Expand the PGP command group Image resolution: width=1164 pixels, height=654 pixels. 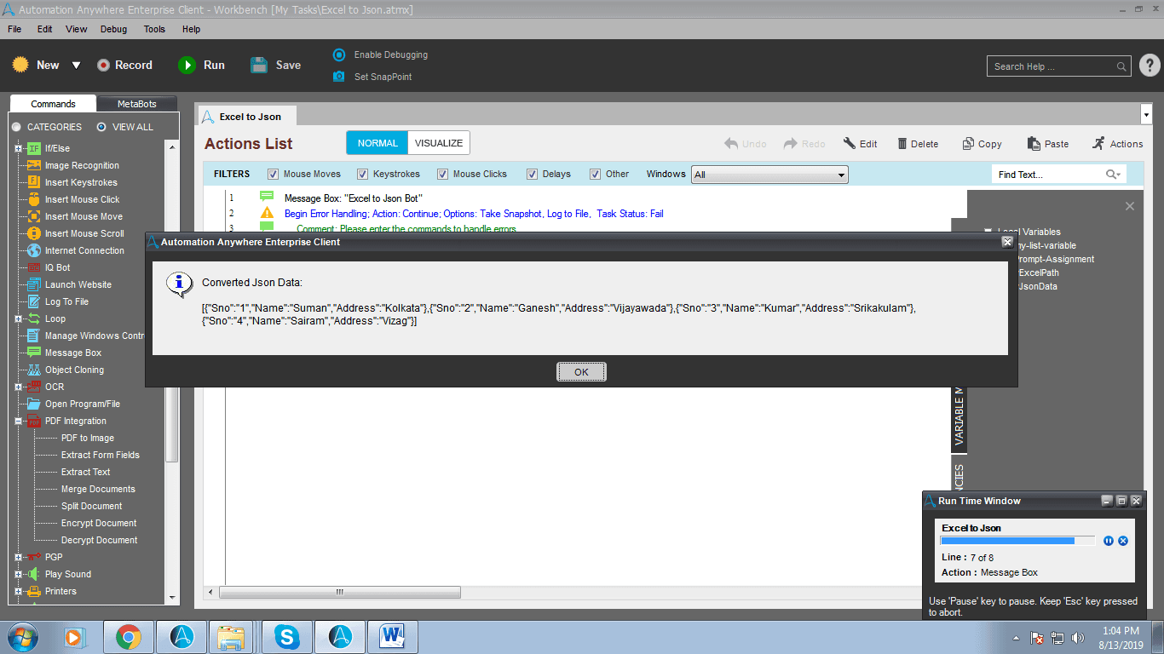click(x=18, y=557)
